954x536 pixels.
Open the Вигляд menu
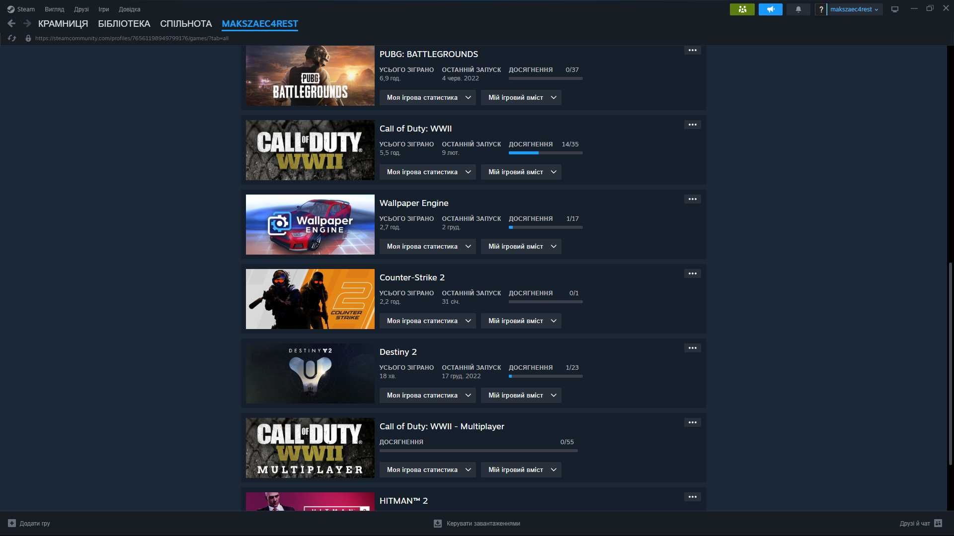point(54,9)
